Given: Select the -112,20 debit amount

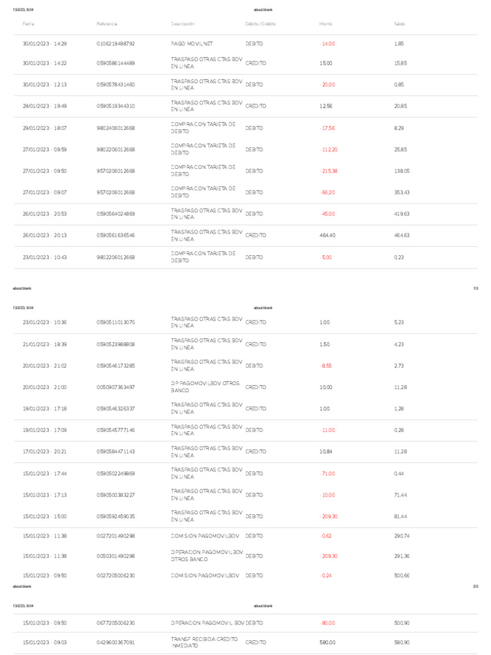Looking at the screenshot, I should click(x=328, y=150).
